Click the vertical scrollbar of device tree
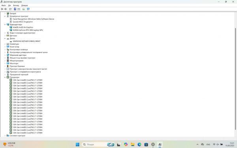 (235, 79)
